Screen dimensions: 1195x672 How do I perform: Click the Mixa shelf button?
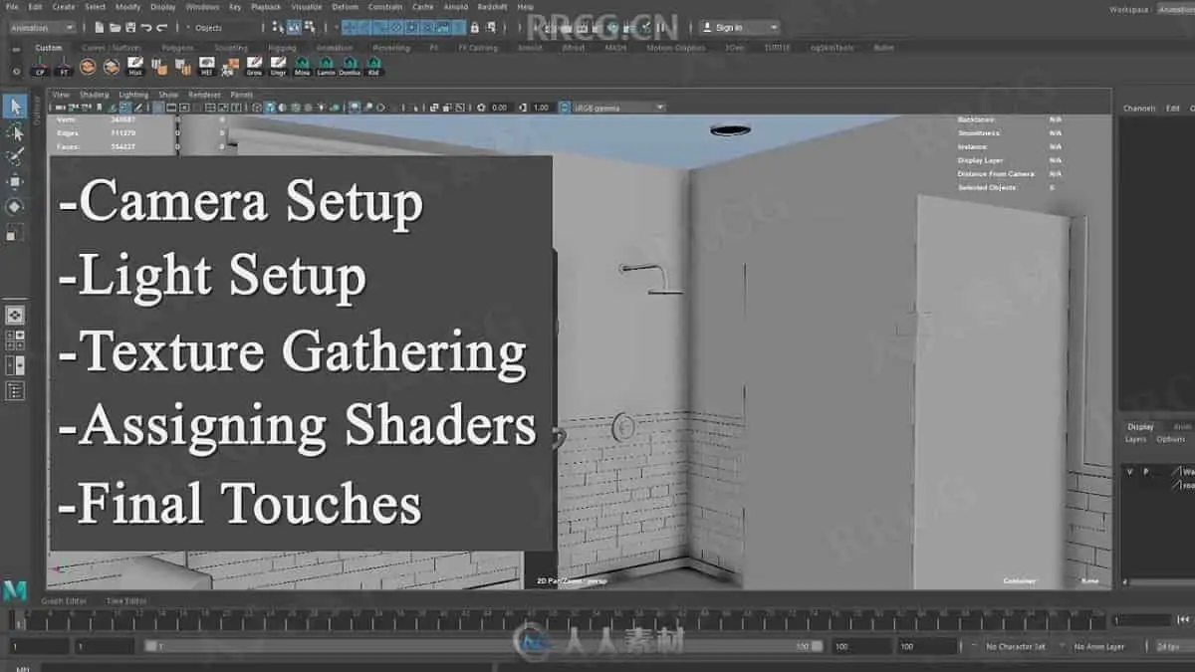coord(302,67)
